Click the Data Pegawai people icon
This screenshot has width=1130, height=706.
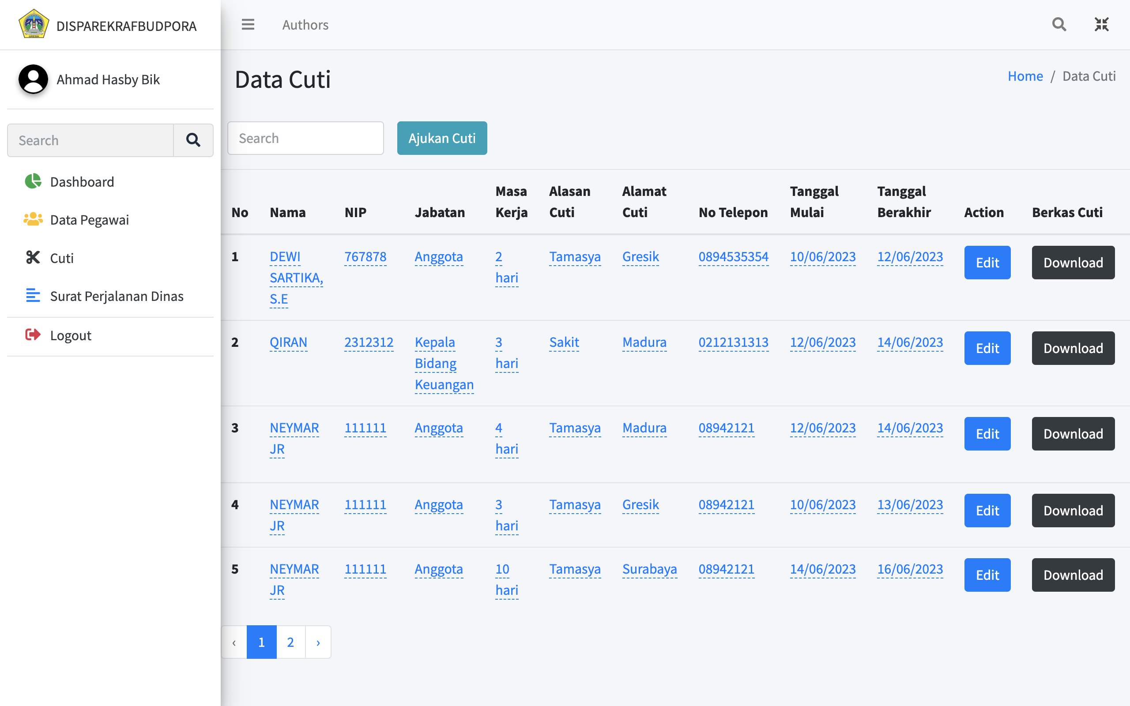tap(33, 219)
